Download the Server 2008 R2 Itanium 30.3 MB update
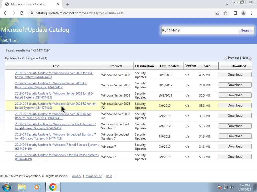The height and width of the screenshot is (192, 257). click(235, 115)
